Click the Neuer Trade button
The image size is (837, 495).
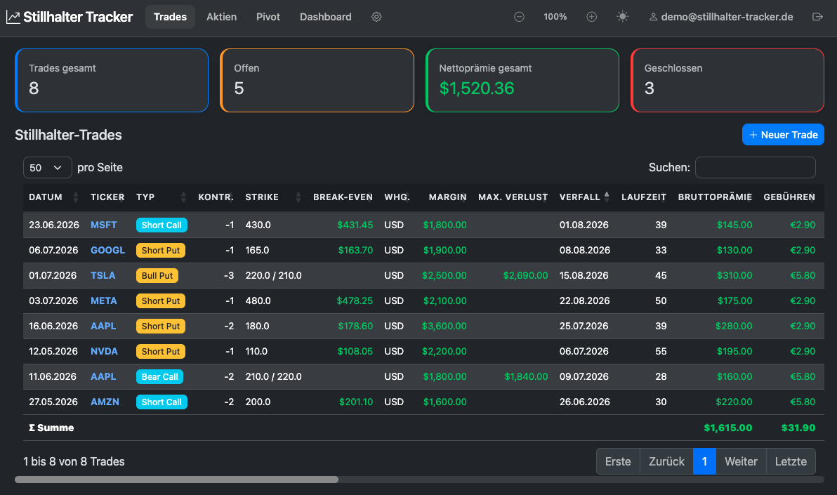click(783, 135)
